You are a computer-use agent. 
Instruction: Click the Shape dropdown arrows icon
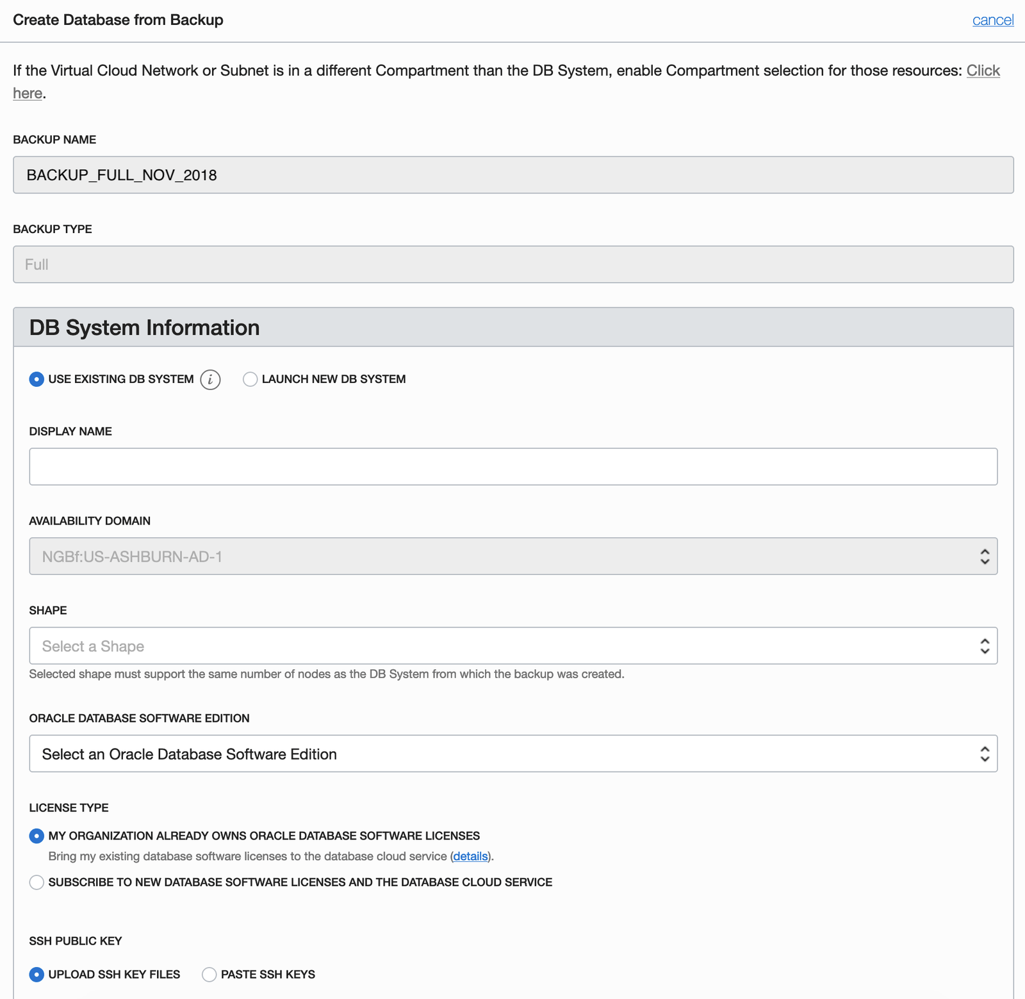click(x=985, y=646)
